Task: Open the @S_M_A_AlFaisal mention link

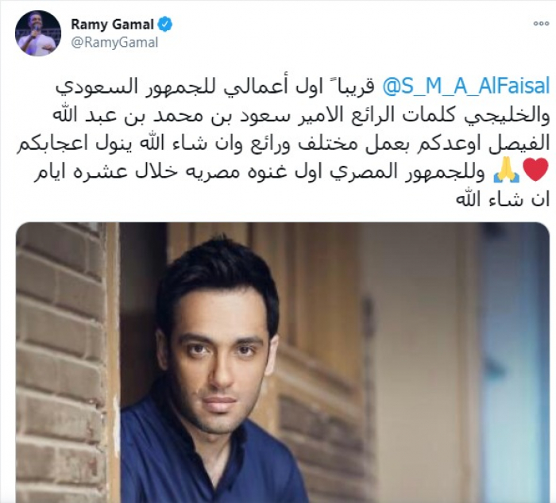Action: pyautogui.click(x=465, y=86)
